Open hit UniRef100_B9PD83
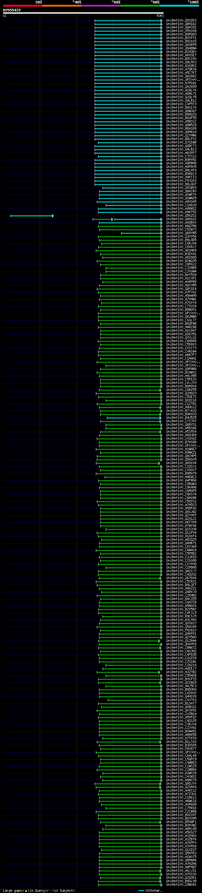The image size is (202, 893). point(181,34)
